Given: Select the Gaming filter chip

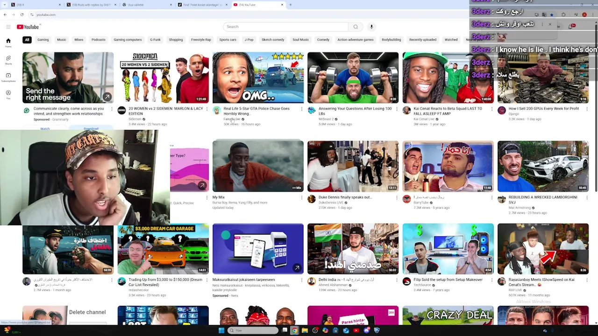Looking at the screenshot, I should [43, 40].
